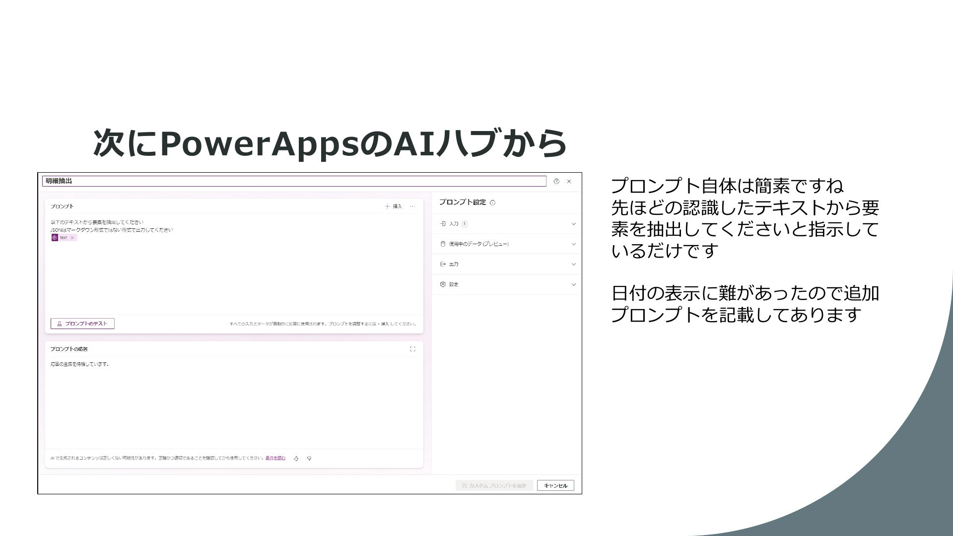Screen dimensions: 953x536
Task: Click the purple text variable icon
Action: coord(55,238)
